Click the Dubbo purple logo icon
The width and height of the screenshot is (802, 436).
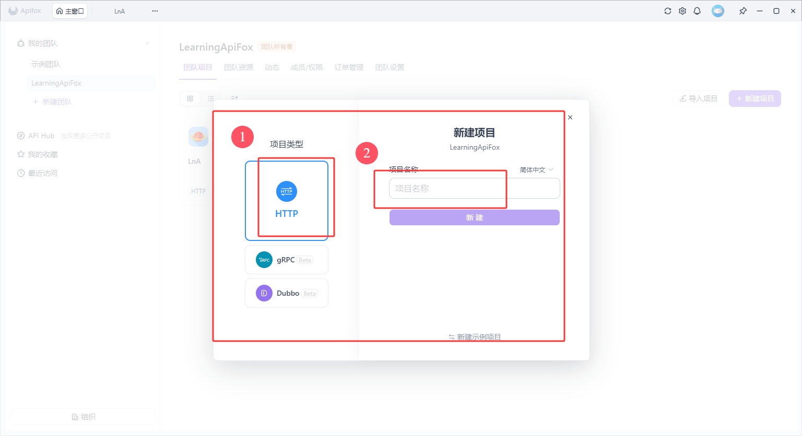coord(264,293)
